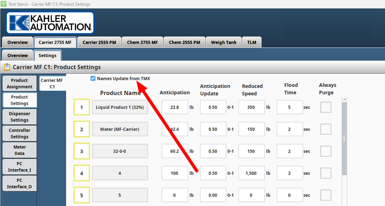Select product number 5 box
Viewport: 385px width, 206px height.
click(x=82, y=195)
